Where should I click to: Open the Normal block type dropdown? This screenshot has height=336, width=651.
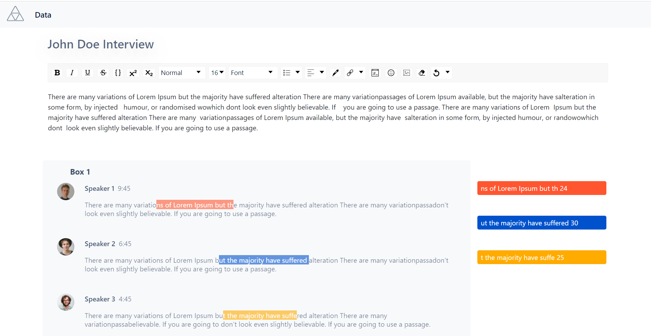(182, 73)
